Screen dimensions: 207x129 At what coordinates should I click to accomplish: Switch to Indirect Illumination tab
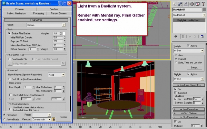pos(16,13)
